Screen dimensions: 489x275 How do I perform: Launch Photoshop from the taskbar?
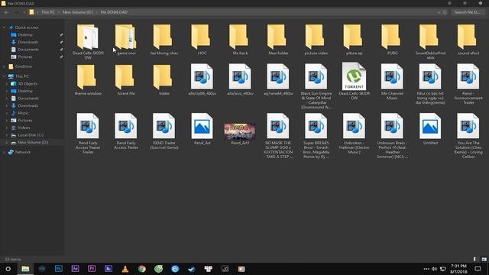coord(58,269)
